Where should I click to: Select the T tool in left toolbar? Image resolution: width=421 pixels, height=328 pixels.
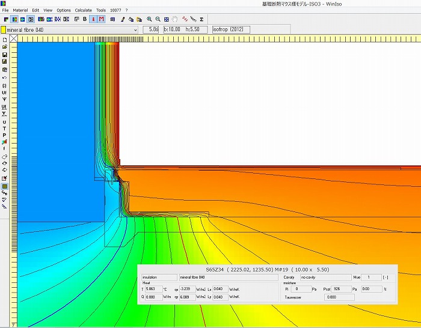coord(4,128)
